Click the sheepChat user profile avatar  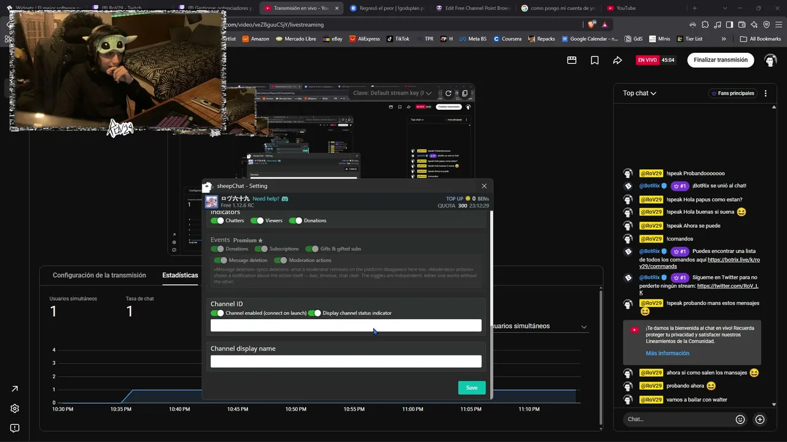[212, 202]
